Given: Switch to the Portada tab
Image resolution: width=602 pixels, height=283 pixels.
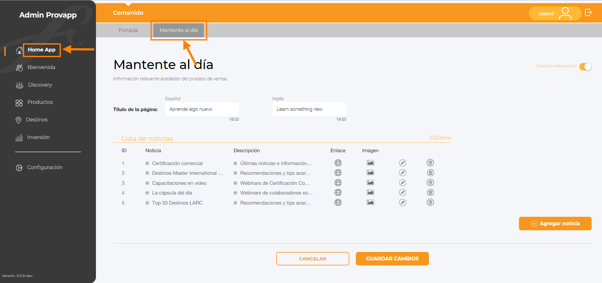Looking at the screenshot, I should click(x=128, y=30).
